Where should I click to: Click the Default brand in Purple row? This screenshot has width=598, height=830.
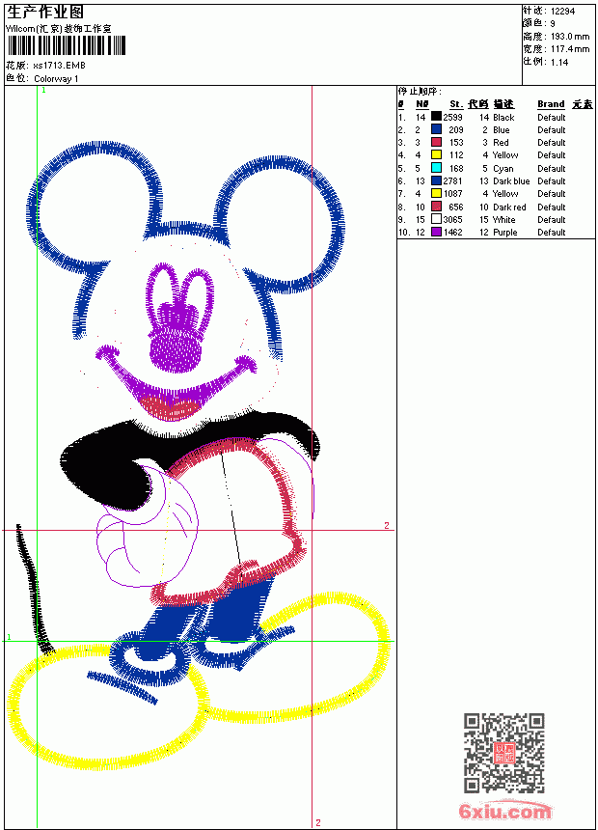[551, 233]
